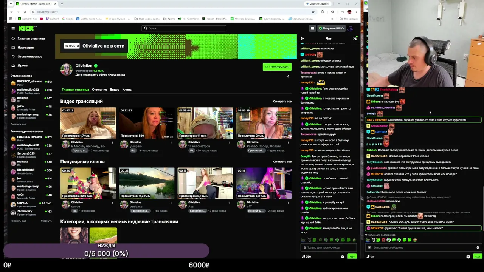Click Смотреть все for Популярные клипы
The height and width of the screenshot is (272, 484).
point(282,162)
